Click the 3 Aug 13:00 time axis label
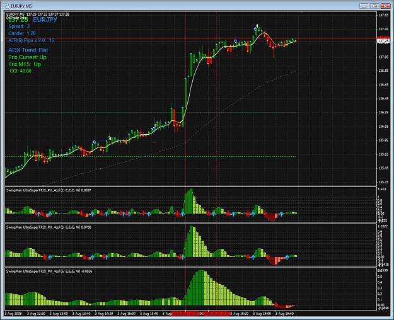 pyautogui.click(x=59, y=314)
